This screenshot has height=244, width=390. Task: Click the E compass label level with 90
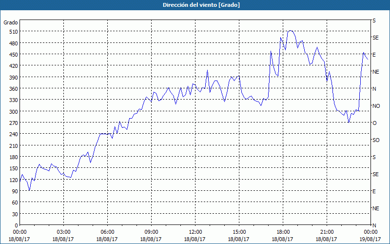(374, 191)
